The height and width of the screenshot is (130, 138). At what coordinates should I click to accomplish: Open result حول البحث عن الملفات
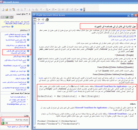(x=18, y=71)
